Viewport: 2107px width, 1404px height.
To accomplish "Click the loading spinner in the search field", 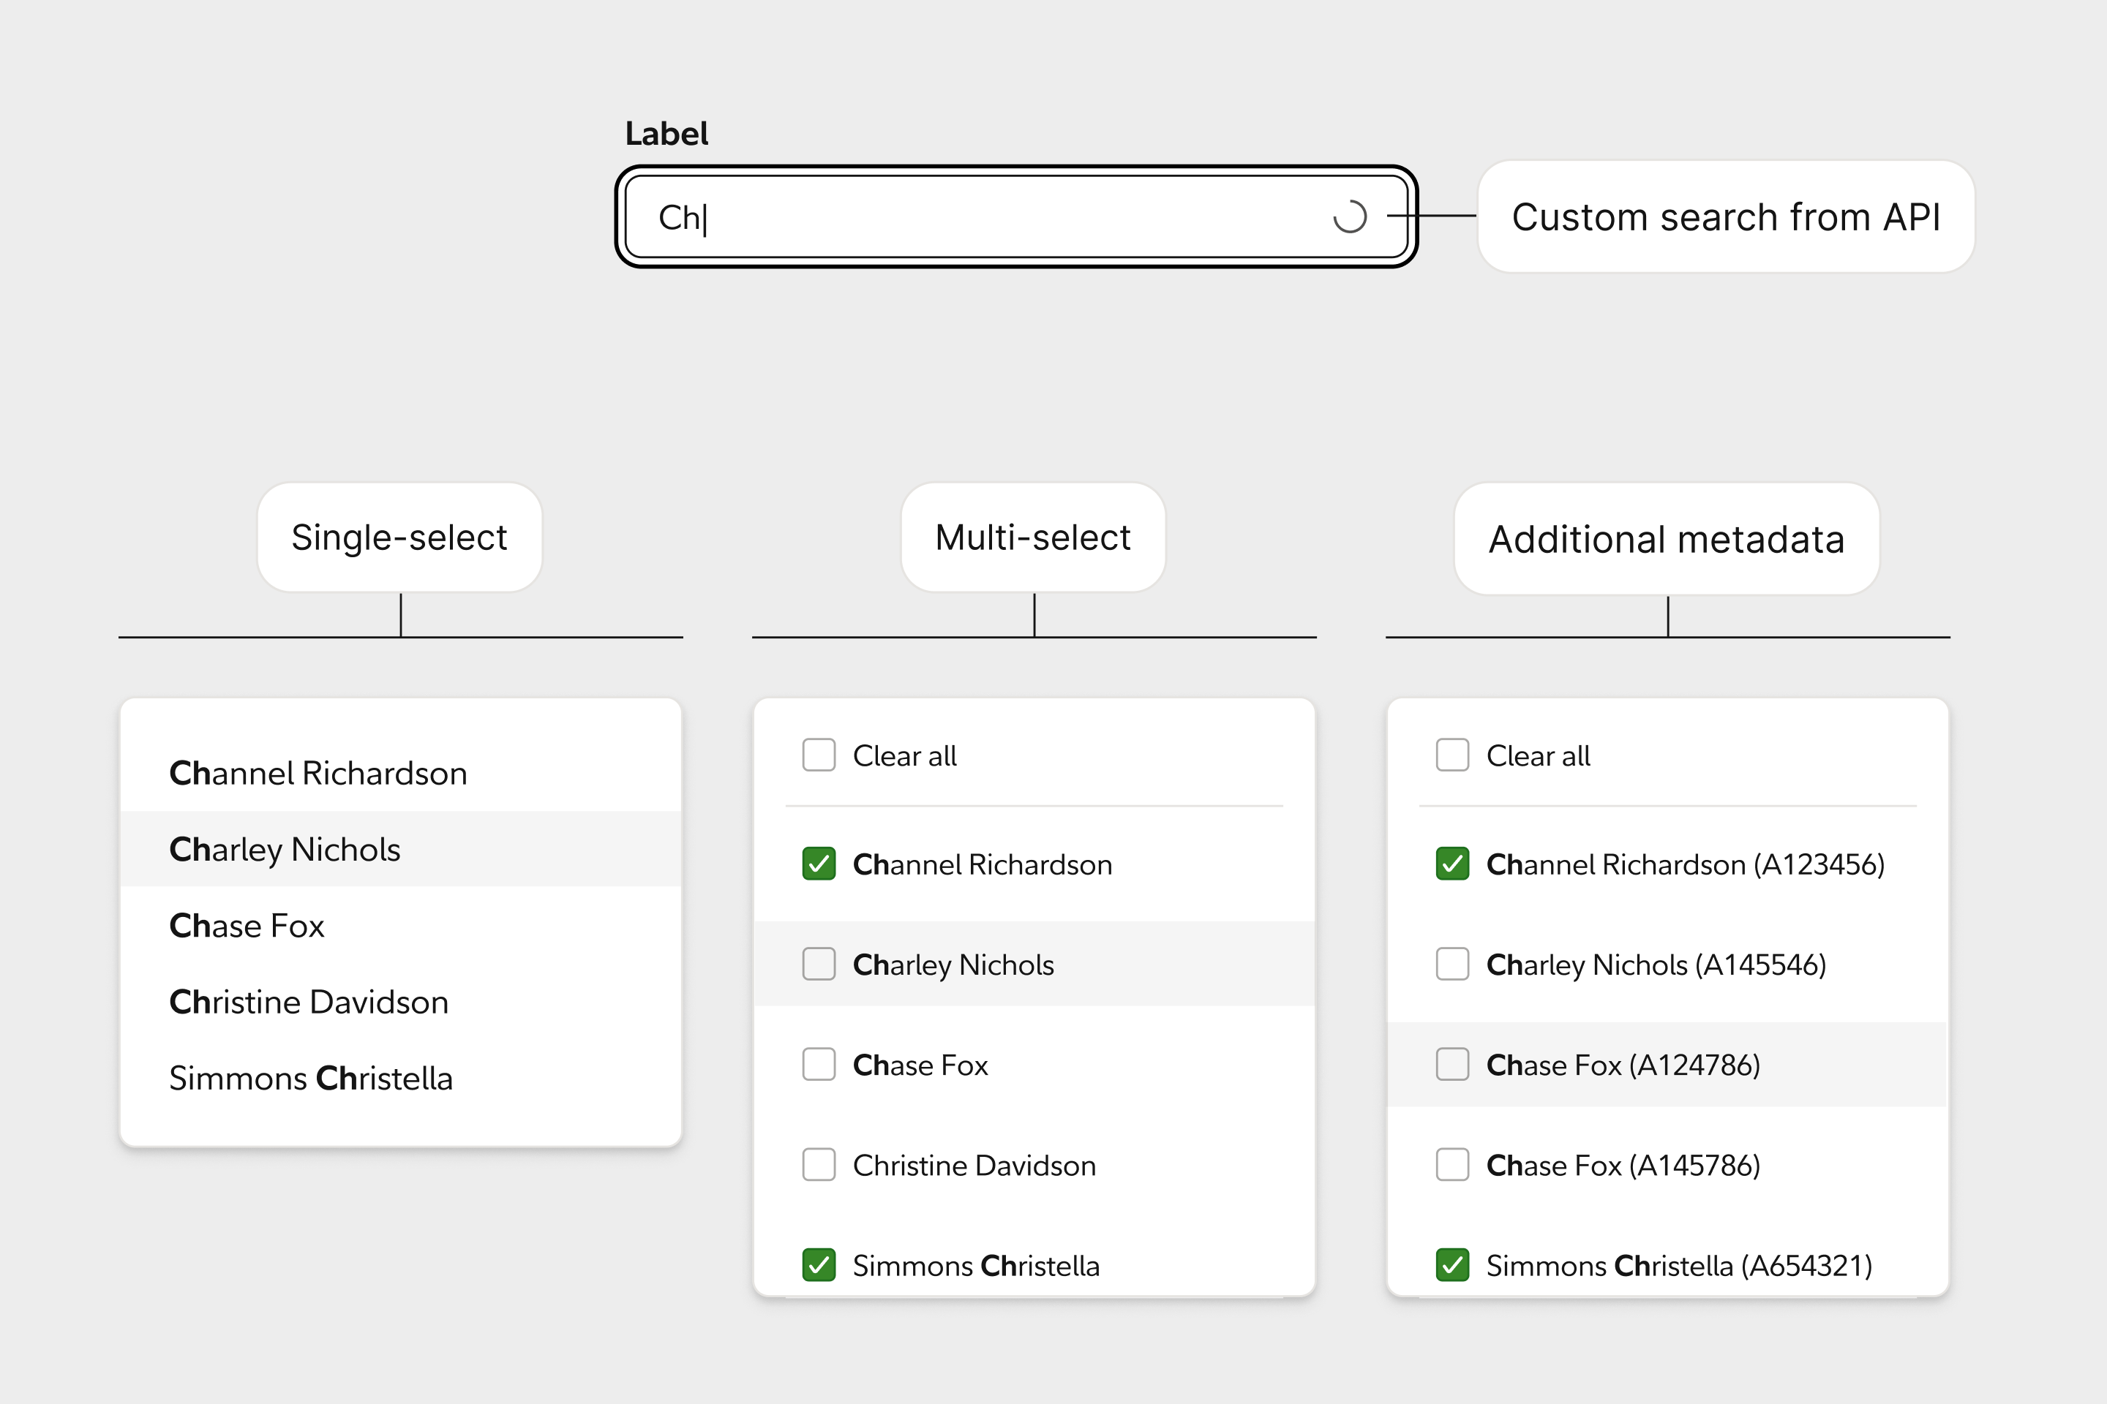I will (x=1349, y=218).
